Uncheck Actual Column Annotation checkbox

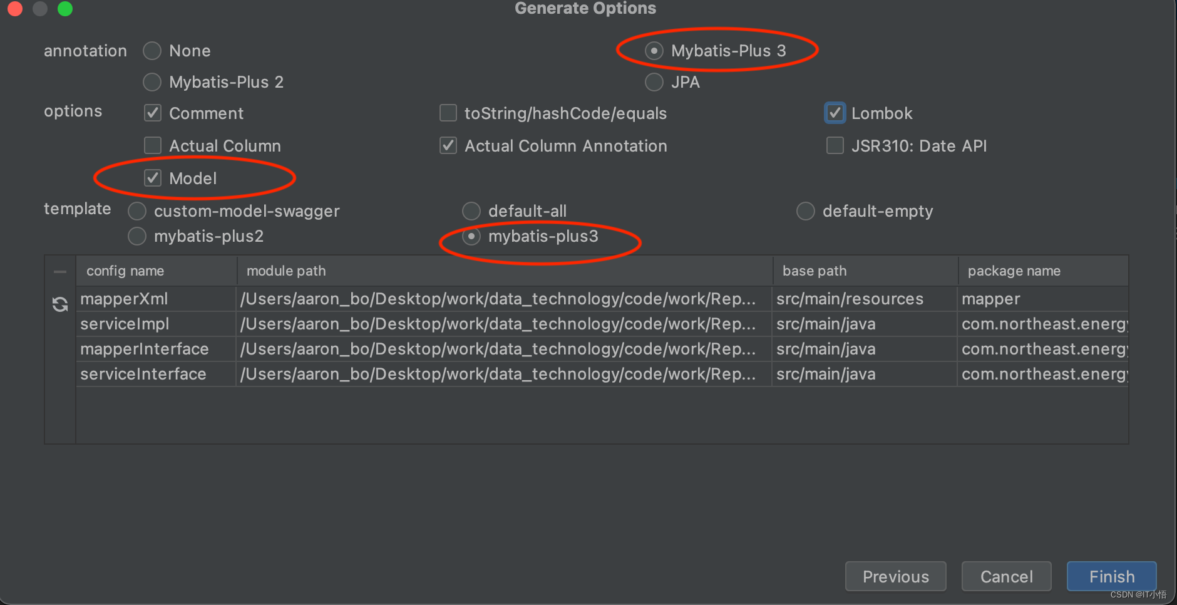click(448, 146)
